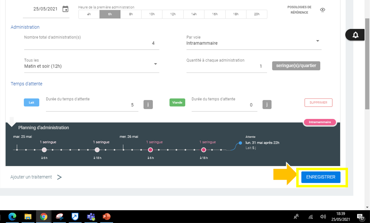Select 20h first administration time
Screen dimensions: 370x223
[257, 14]
